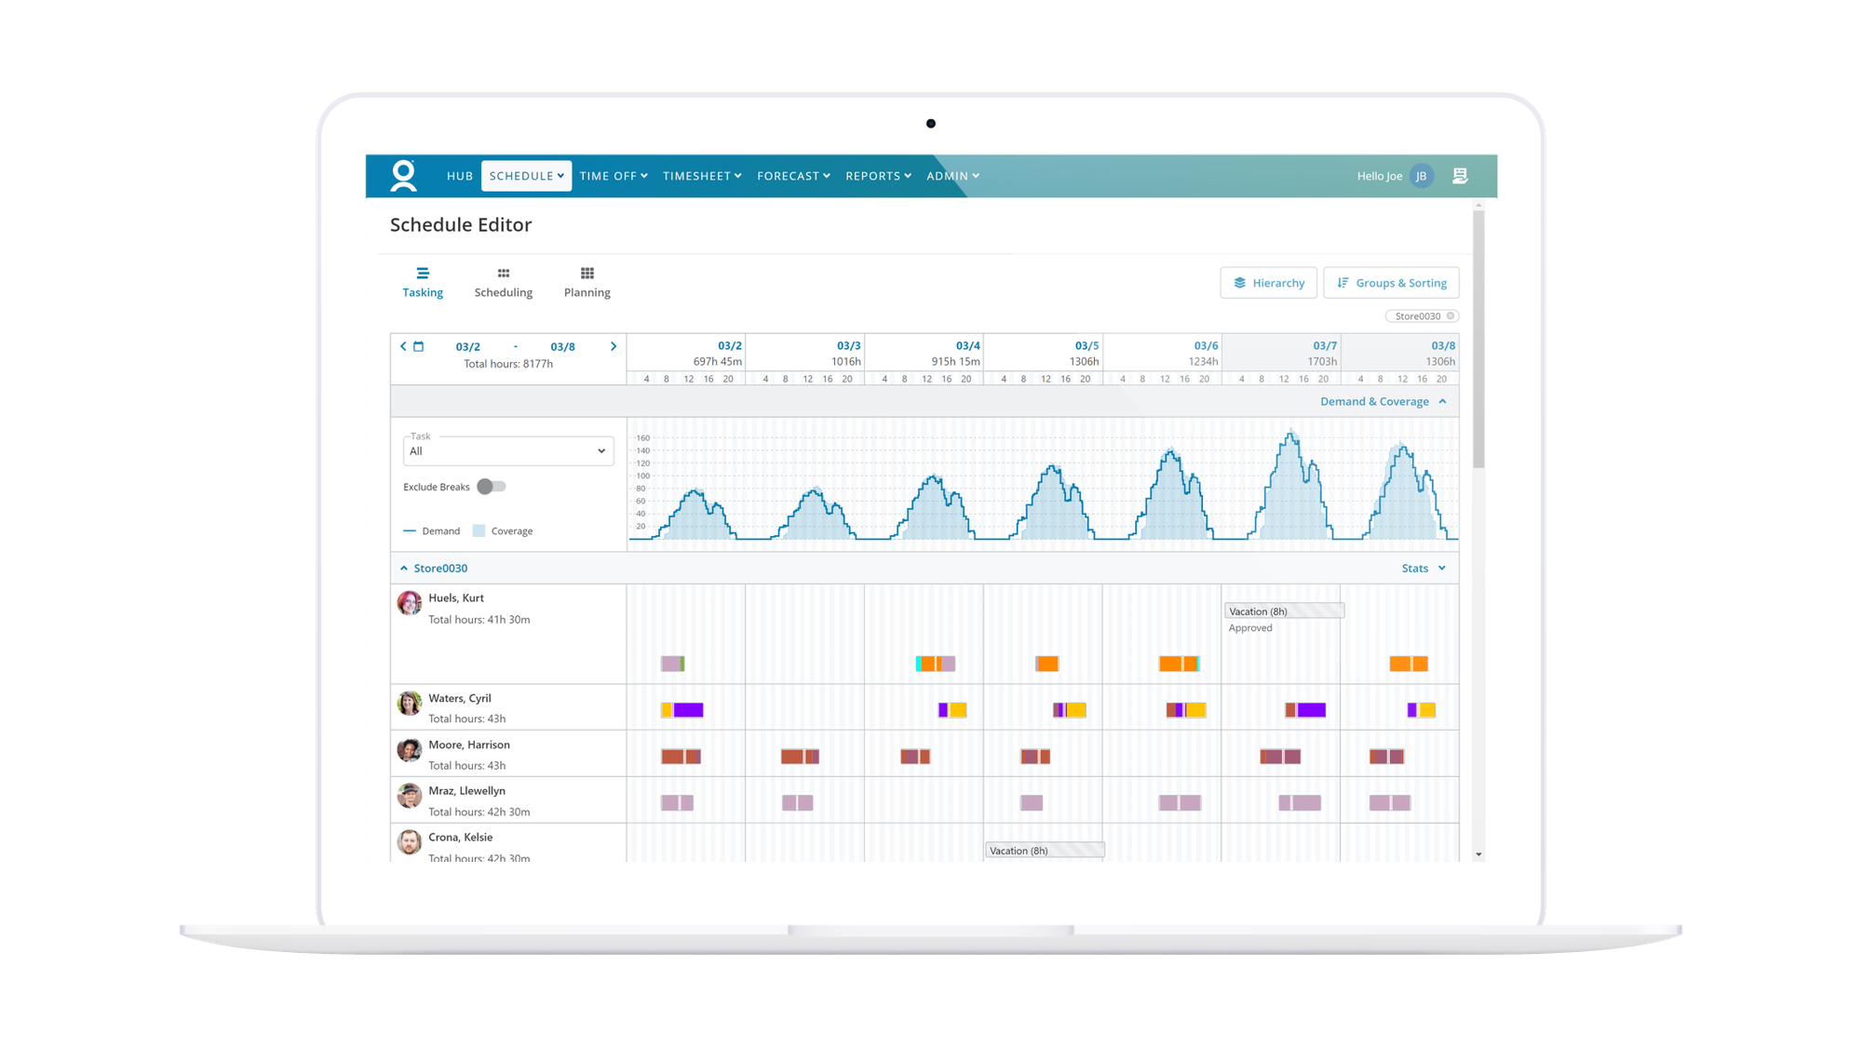1862x1047 pixels.
Task: Open the FORECAST menu
Action: (x=792, y=175)
